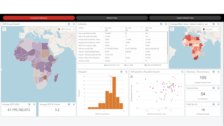224x126 pixels.
Task: Click the export icon in Histogram panel header
Action: 126,72
